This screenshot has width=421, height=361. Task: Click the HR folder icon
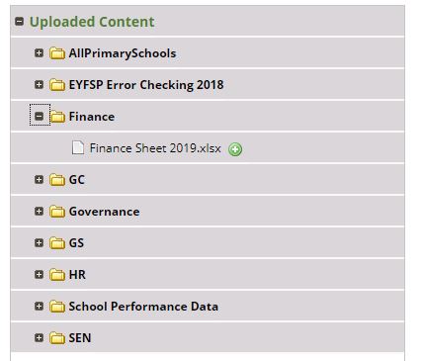[57, 274]
